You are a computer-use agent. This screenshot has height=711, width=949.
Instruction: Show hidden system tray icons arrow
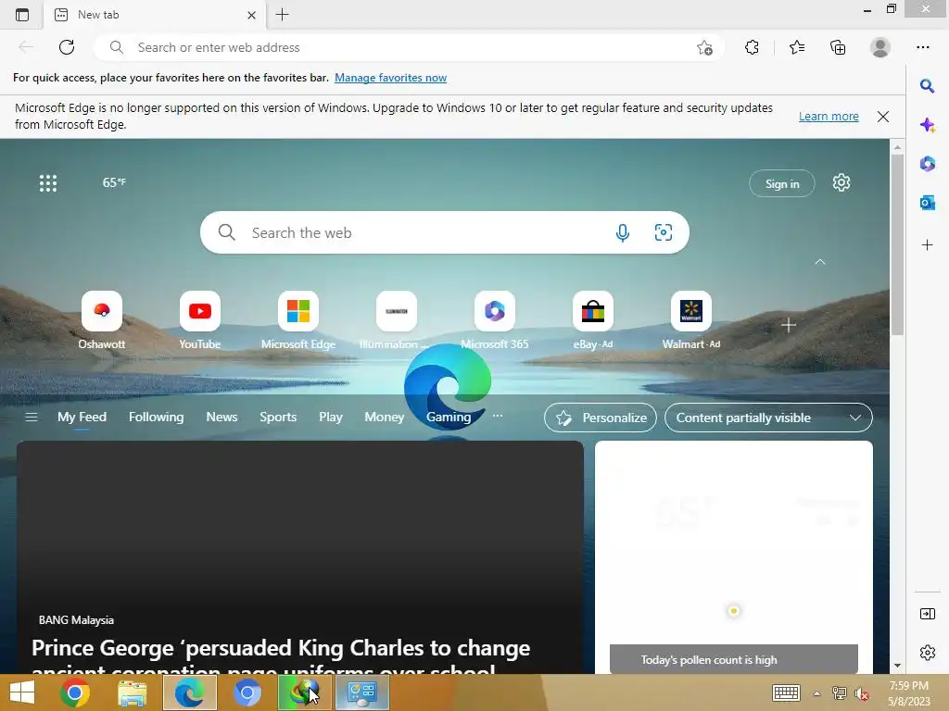816,693
